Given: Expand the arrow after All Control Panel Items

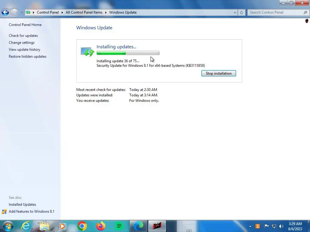Looking at the screenshot, I should (x=106, y=12).
